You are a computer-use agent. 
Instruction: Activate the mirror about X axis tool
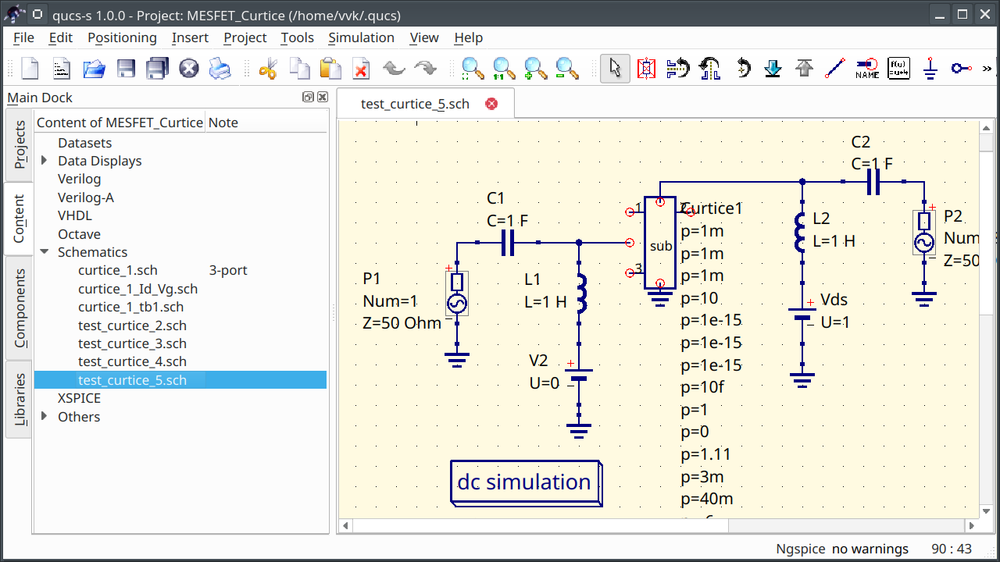pos(678,69)
